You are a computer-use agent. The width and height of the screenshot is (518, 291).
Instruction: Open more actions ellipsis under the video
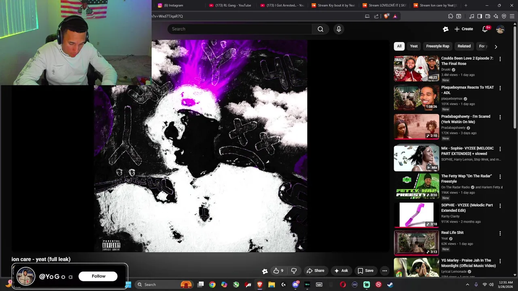(x=385, y=271)
